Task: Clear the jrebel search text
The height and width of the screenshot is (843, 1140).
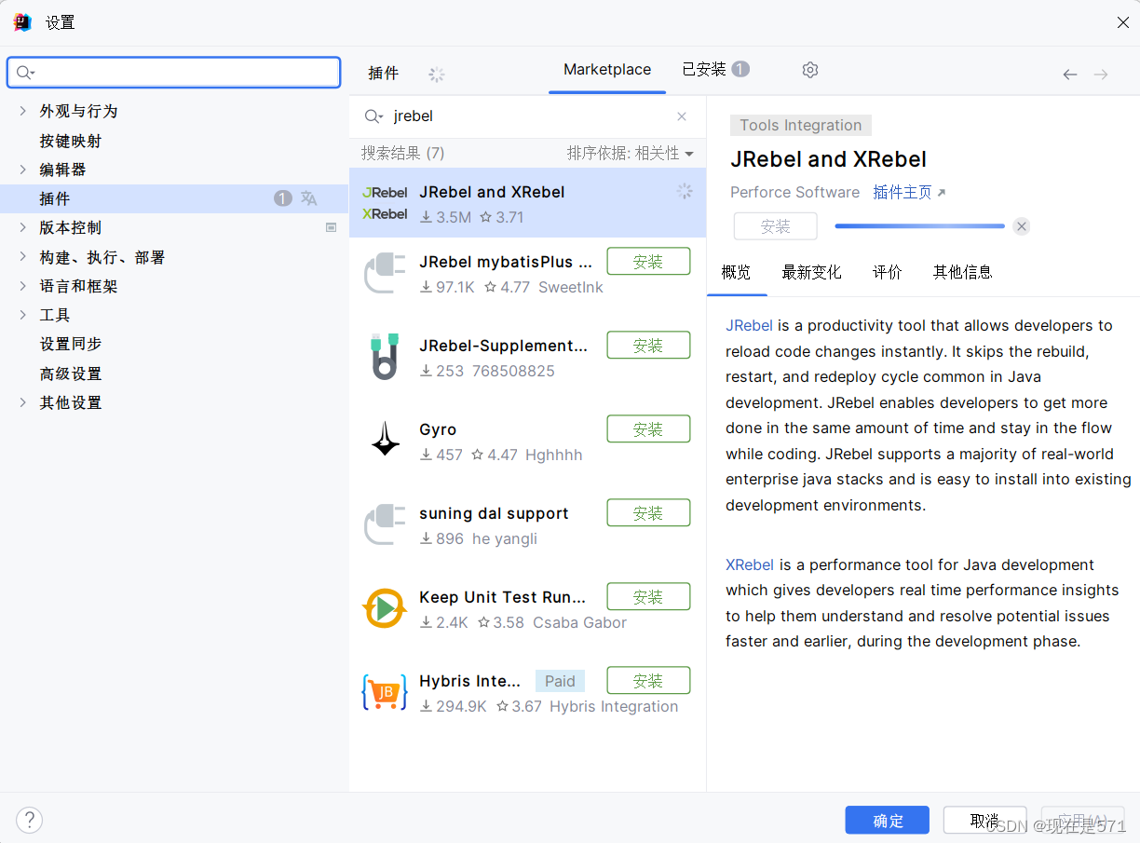Action: [682, 116]
